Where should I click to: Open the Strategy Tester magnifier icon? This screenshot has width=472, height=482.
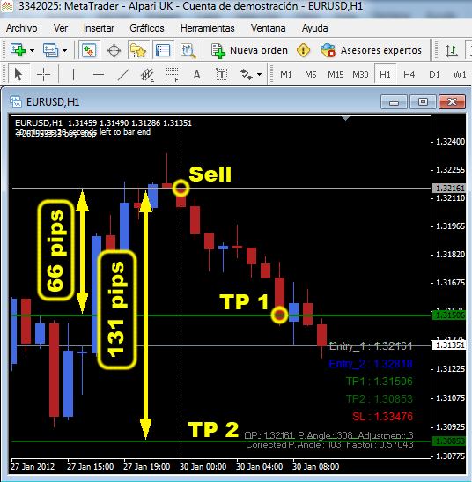(188, 50)
